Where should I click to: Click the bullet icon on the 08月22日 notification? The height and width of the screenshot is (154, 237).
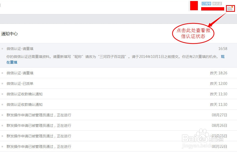click(x=3, y=146)
